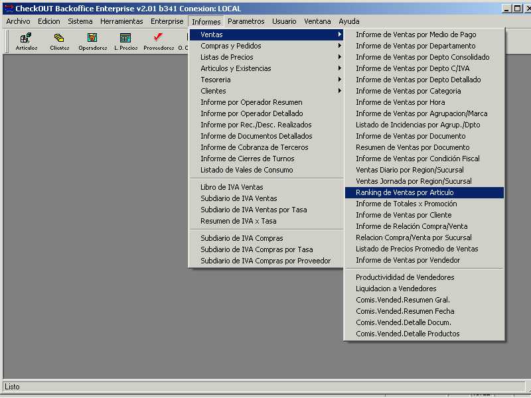
Task: Open the Proveedores toolbar icon
Action: point(159,41)
